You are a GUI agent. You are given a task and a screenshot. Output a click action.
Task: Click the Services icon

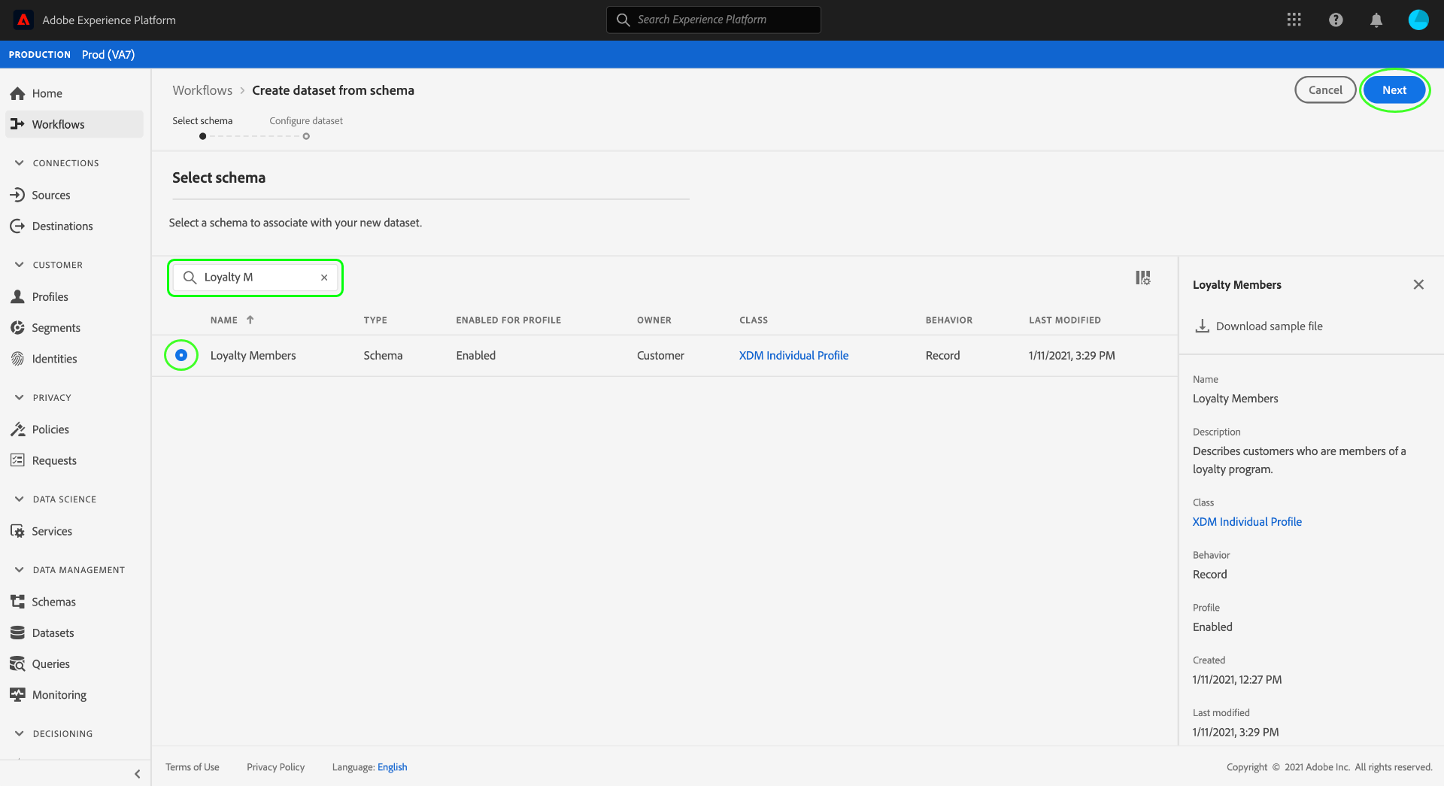click(17, 531)
